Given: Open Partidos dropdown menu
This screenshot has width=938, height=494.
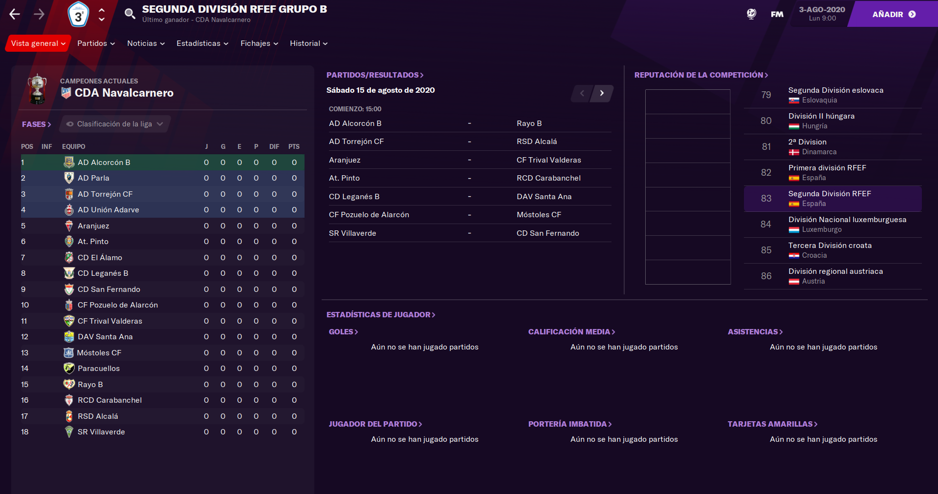Looking at the screenshot, I should (96, 43).
